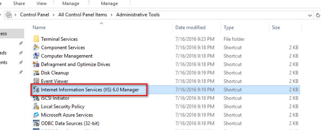This screenshot has width=321, height=130.
Task: Click the pin icon of the navigation item ending "ads"
Action: [x=21, y=53]
